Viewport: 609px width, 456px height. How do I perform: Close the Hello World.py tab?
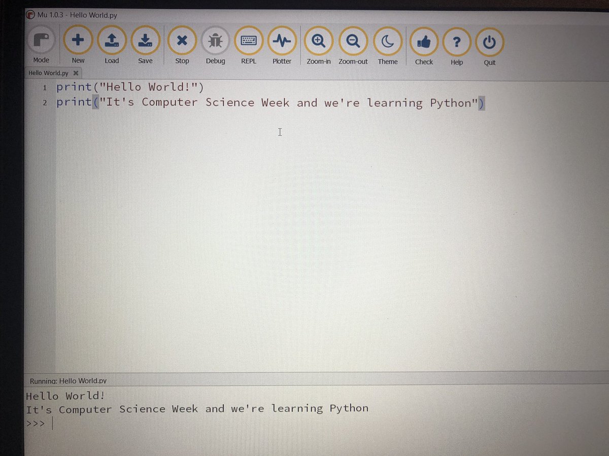tap(76, 72)
